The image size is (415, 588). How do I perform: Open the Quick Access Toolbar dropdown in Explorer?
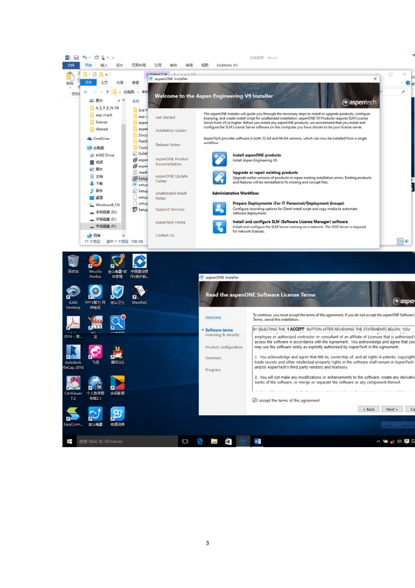coord(107,74)
